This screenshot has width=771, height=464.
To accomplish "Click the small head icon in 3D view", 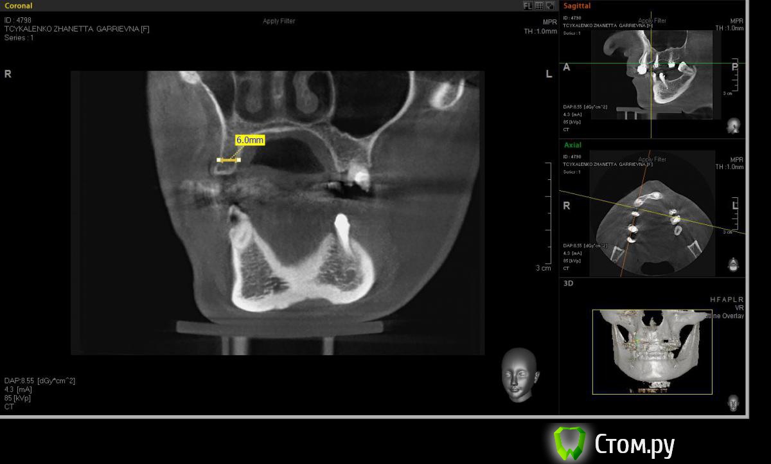I will [733, 403].
